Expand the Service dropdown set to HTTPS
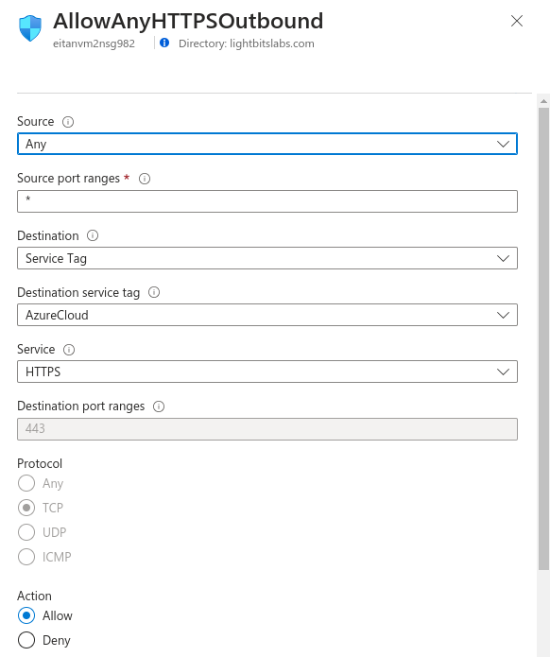The height and width of the screenshot is (657, 550). pos(267,372)
